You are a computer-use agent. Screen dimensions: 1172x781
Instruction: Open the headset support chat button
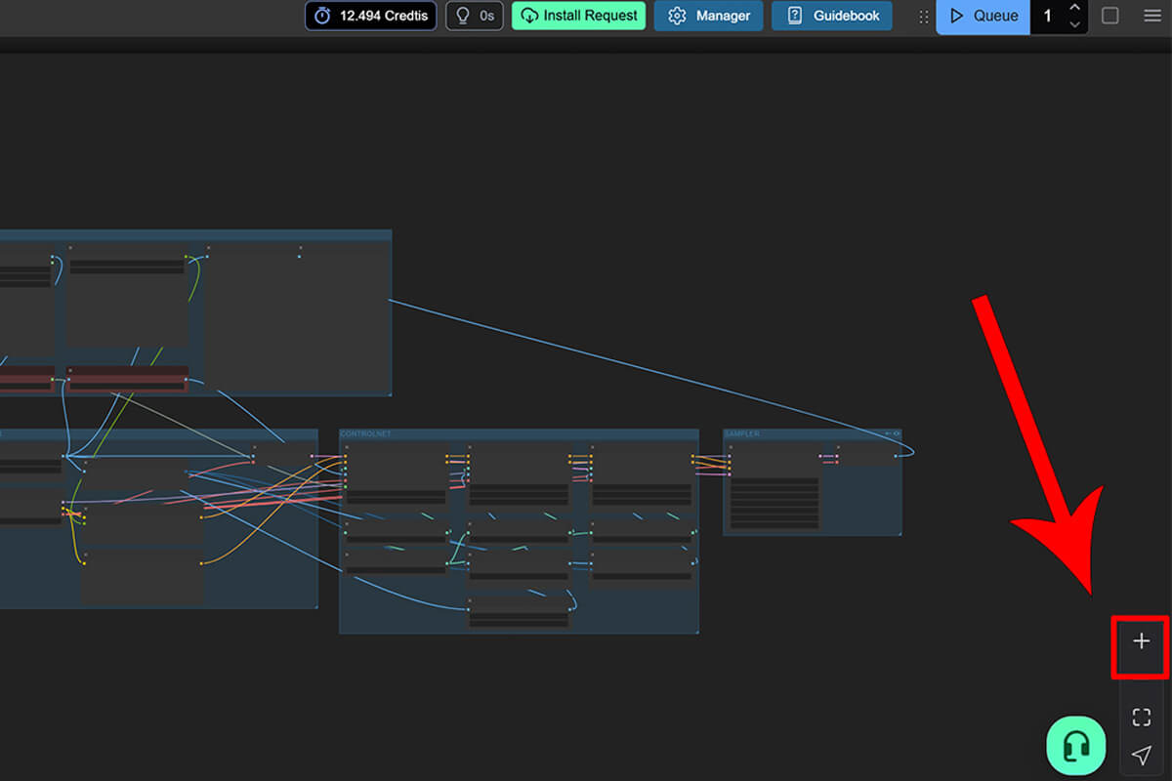pos(1076,746)
